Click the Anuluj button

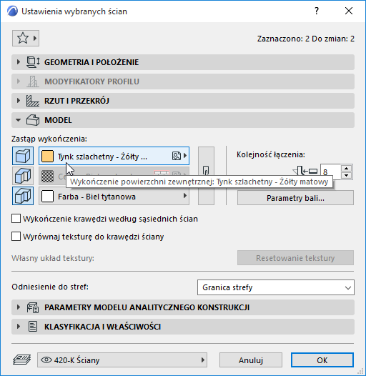(251, 360)
